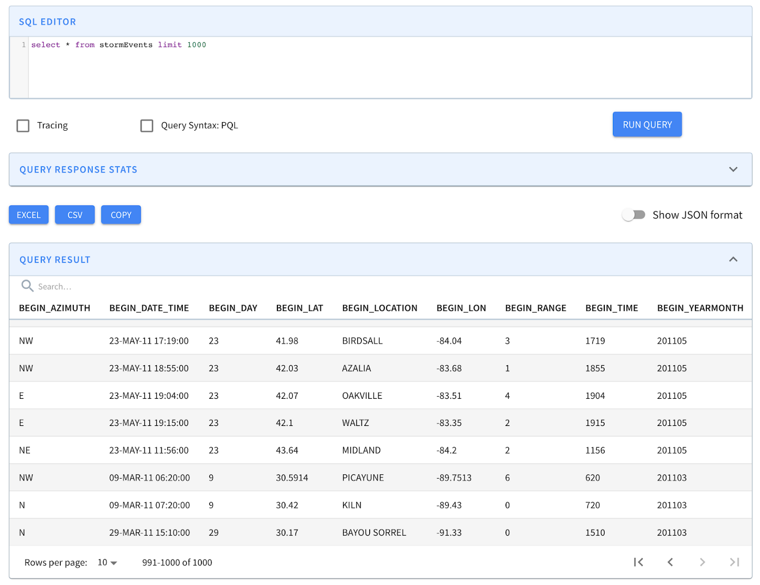Go to previous page of results
Image resolution: width=760 pixels, height=585 pixels.
pyautogui.click(x=670, y=562)
